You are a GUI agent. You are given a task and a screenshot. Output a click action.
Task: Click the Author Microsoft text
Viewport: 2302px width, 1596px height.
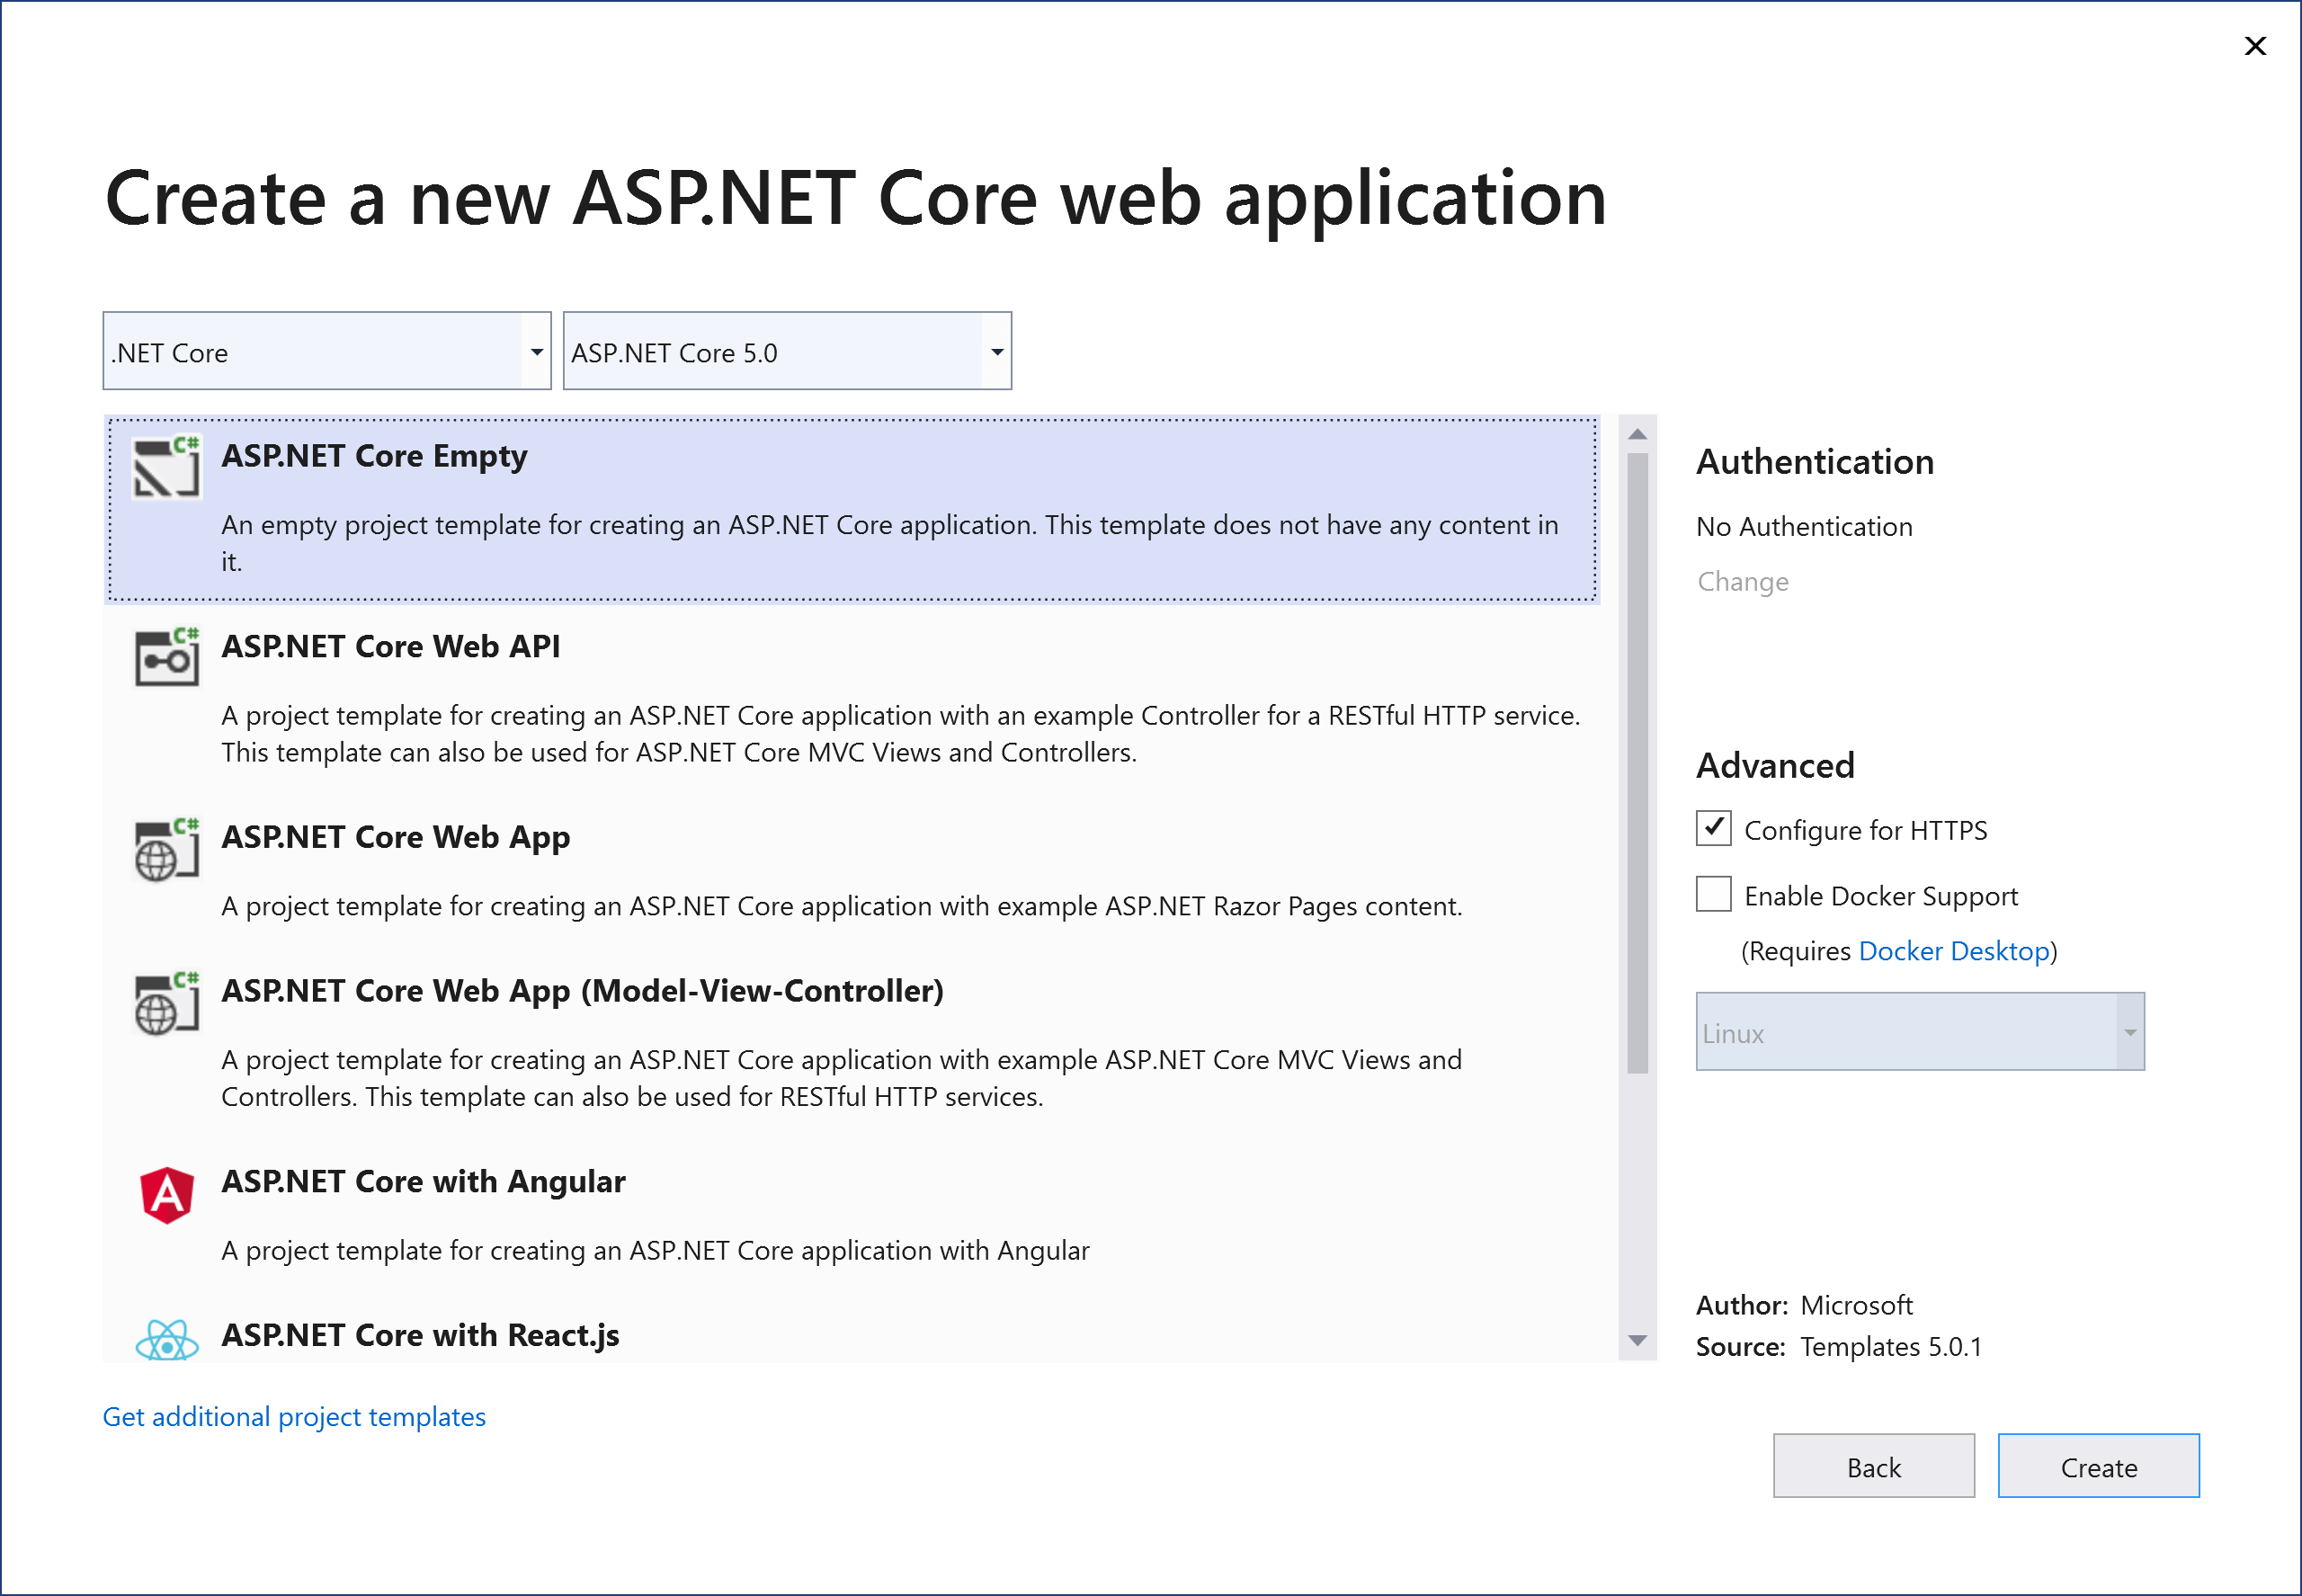click(1804, 1305)
